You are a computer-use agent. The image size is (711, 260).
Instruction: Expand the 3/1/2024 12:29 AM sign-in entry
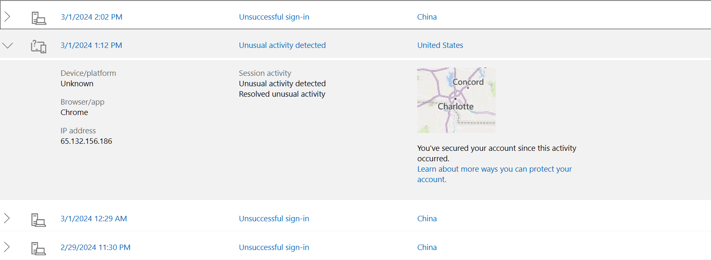pyautogui.click(x=8, y=218)
